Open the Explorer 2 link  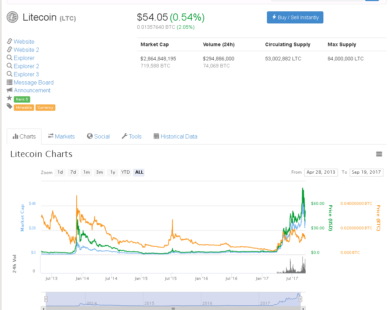(26, 66)
